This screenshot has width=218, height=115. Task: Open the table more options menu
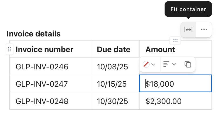coord(204,30)
